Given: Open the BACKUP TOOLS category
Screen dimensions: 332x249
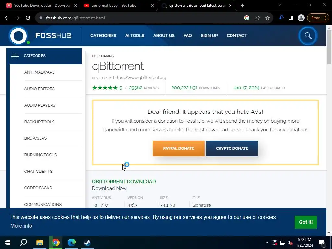Looking at the screenshot, I should point(39,122).
